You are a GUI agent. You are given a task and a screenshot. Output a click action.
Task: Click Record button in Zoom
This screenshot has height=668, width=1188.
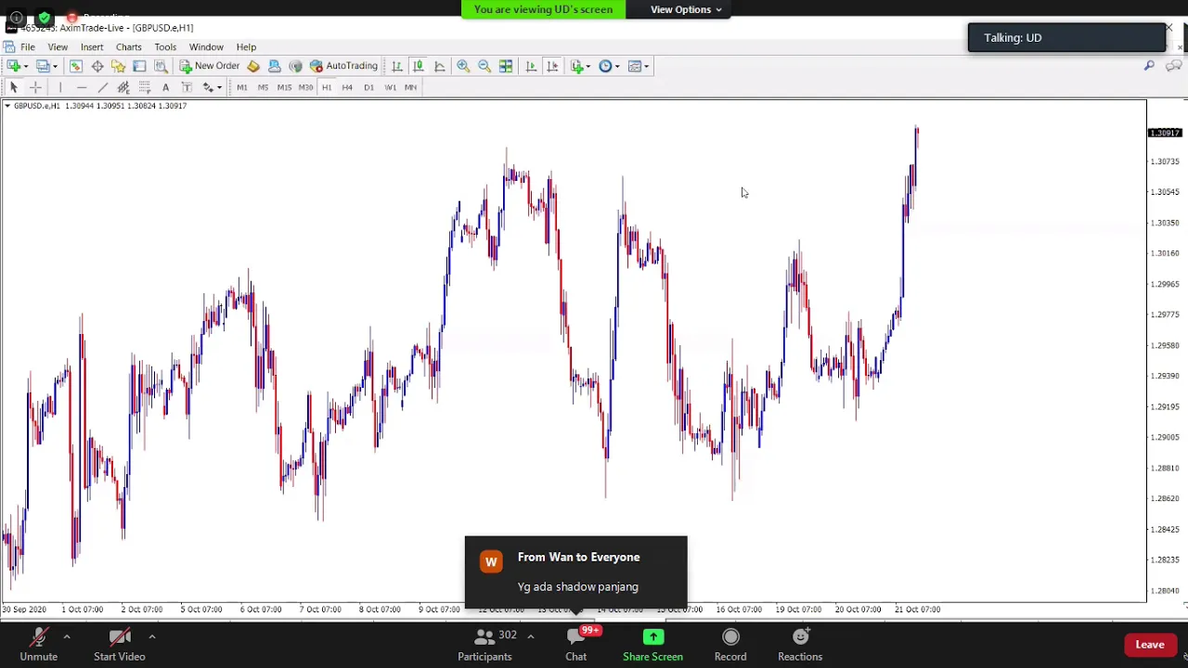pyautogui.click(x=730, y=644)
